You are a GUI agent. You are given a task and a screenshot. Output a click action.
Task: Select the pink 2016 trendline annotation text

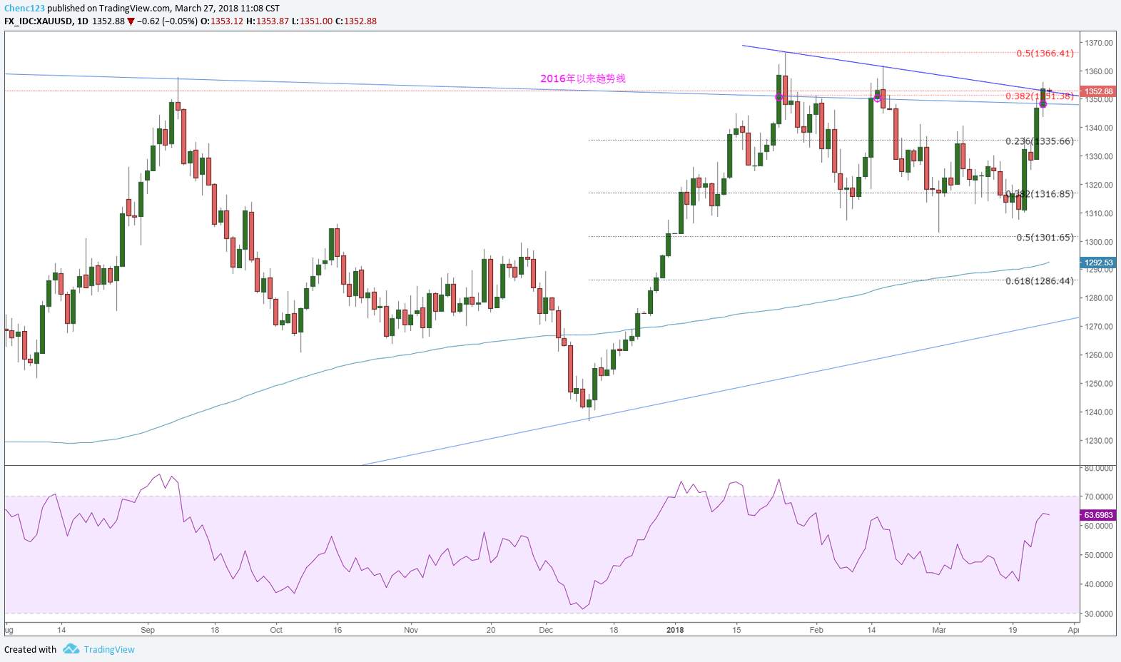(583, 78)
